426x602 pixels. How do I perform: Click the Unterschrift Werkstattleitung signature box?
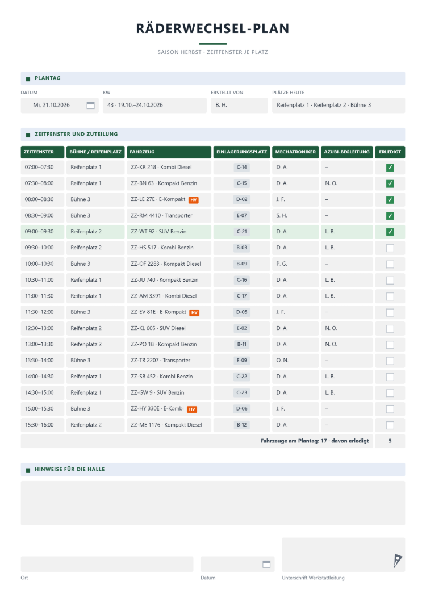(x=344, y=555)
